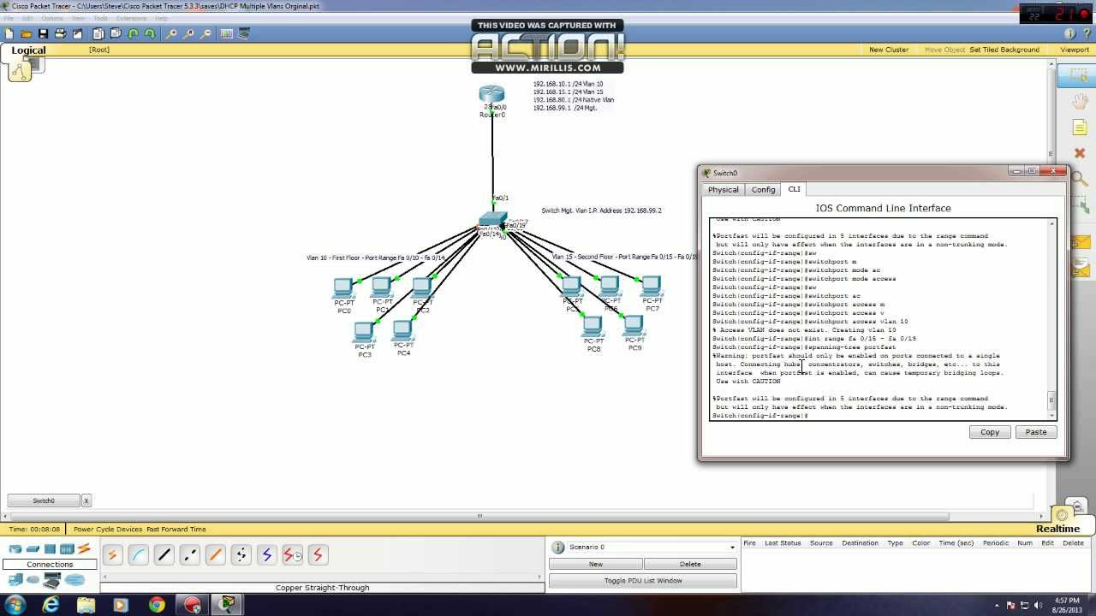Open the help question mark icon
Screen dimensions: 1096x616
1086,33
